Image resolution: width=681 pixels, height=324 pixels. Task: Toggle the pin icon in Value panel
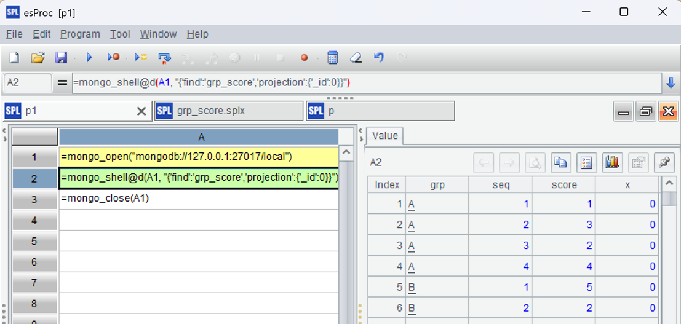point(664,162)
